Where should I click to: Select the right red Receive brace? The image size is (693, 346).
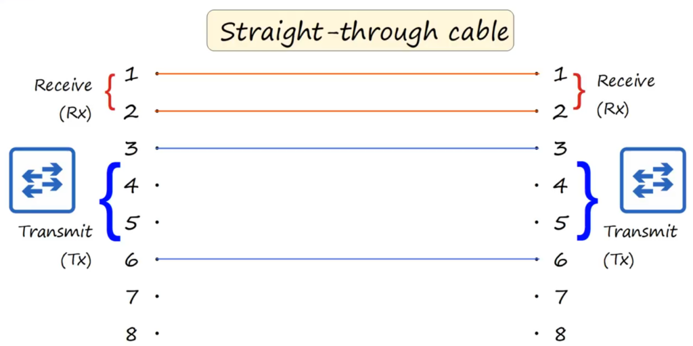579,91
